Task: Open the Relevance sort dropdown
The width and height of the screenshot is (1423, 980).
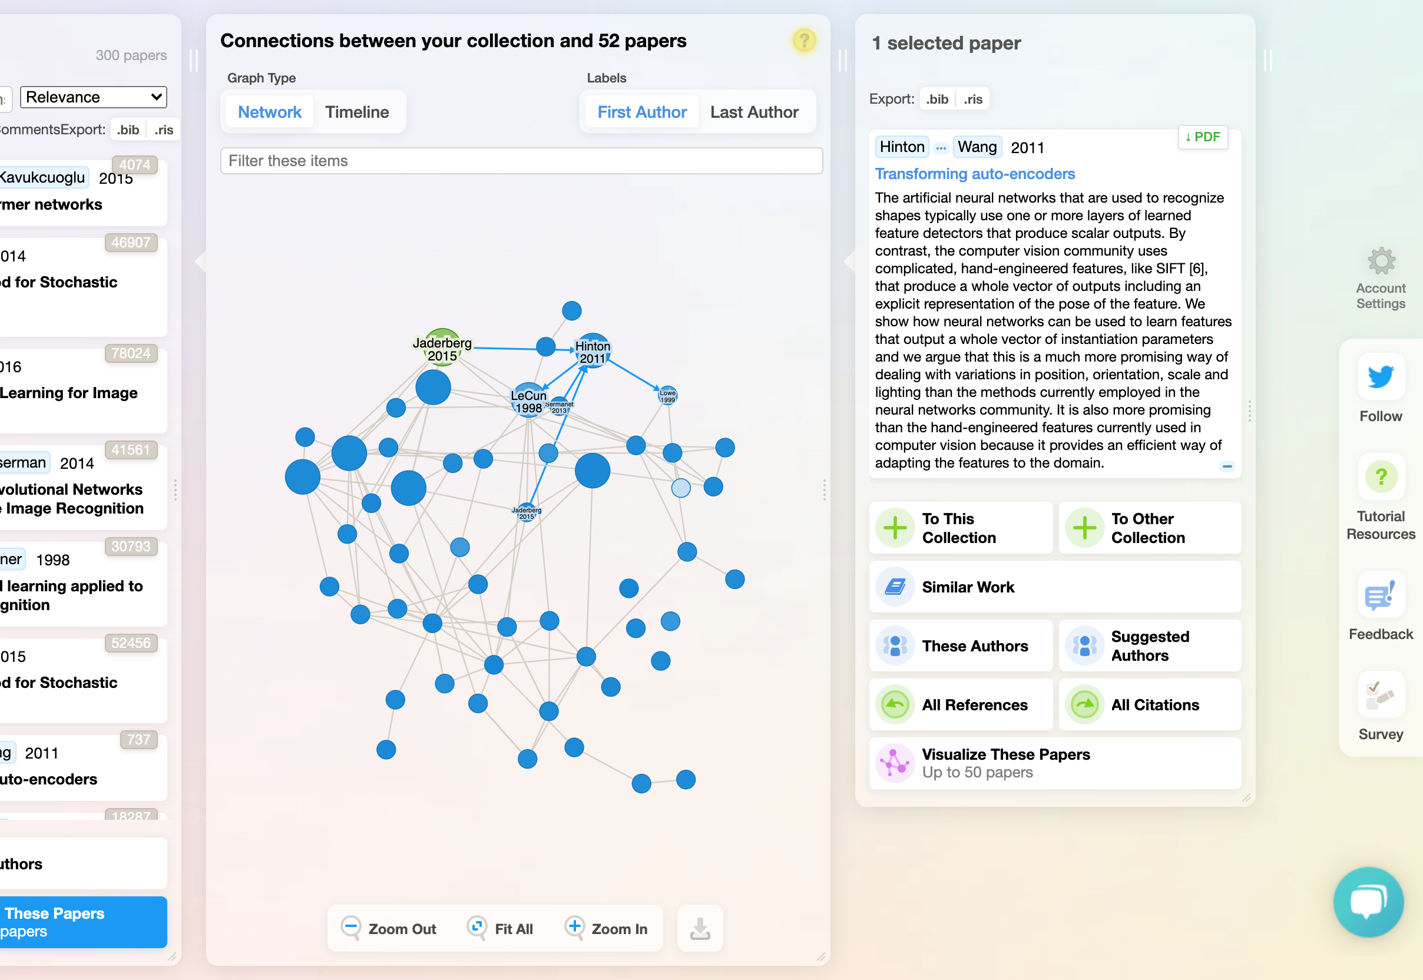Action: [x=92, y=97]
